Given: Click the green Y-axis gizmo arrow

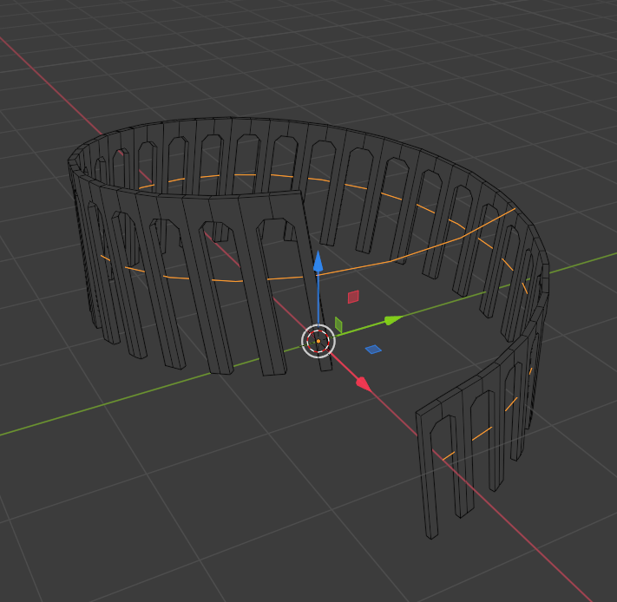Looking at the screenshot, I should (x=393, y=320).
